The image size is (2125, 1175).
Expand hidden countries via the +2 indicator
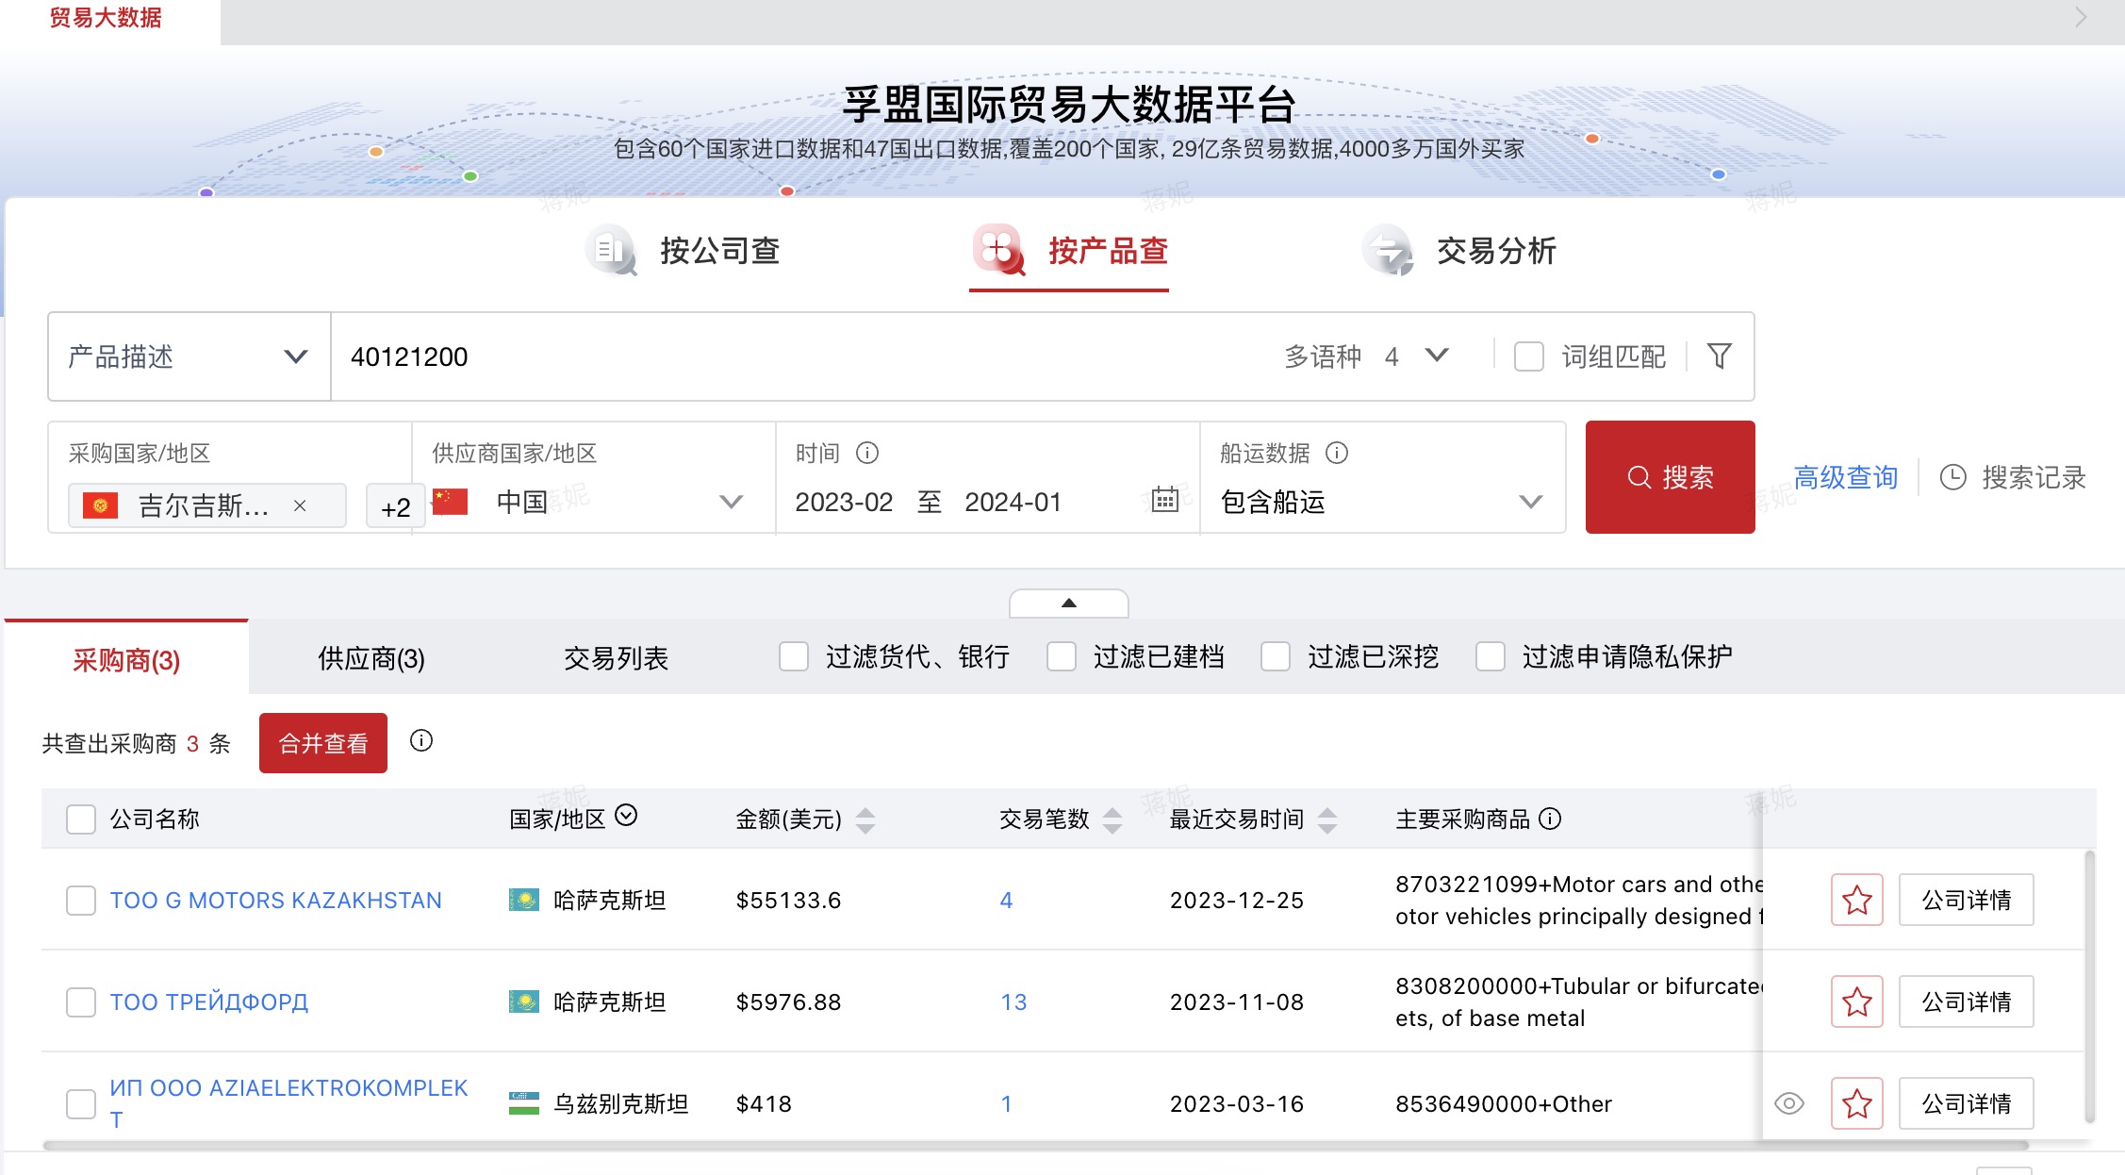click(x=396, y=505)
